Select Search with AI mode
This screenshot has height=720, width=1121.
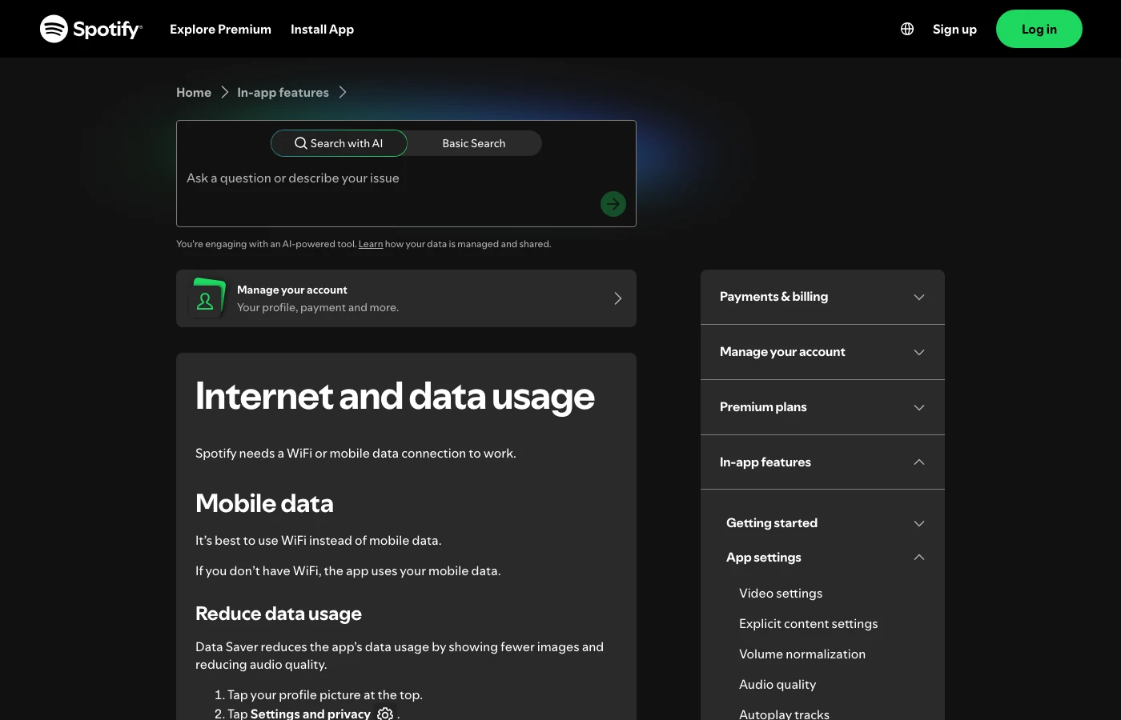pyautogui.click(x=339, y=143)
